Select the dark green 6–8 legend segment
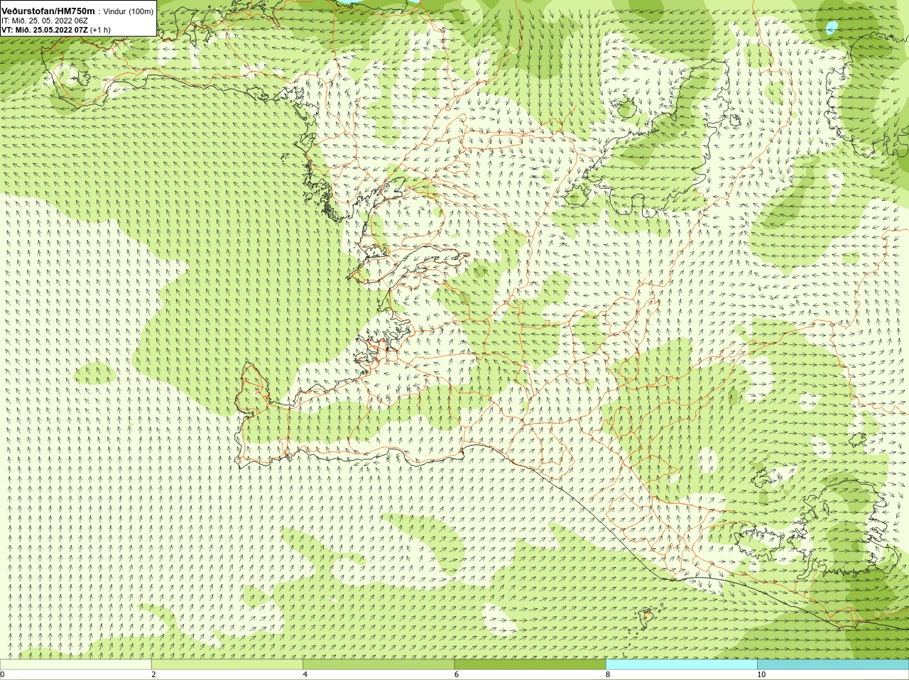Viewport: 909px width, 680px height. pos(530,664)
